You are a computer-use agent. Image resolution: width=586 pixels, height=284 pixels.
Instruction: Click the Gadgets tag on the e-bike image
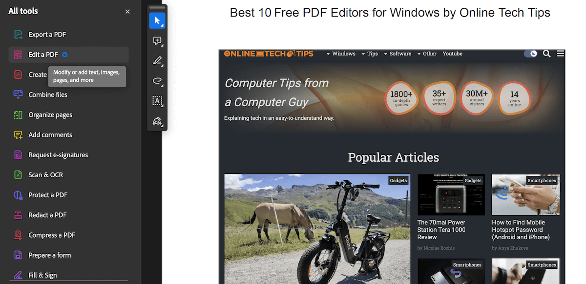398,180
